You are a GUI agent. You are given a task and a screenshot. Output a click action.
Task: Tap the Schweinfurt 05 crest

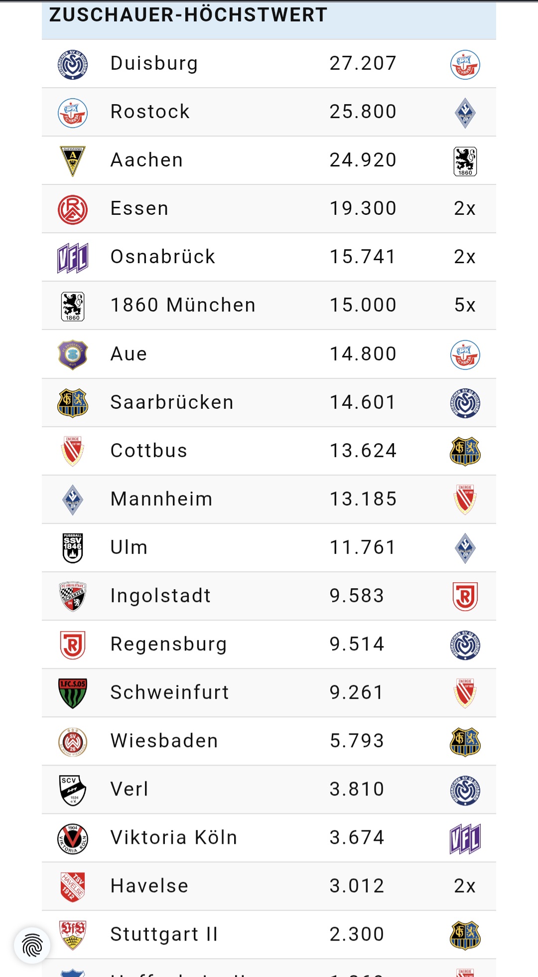pyautogui.click(x=73, y=693)
